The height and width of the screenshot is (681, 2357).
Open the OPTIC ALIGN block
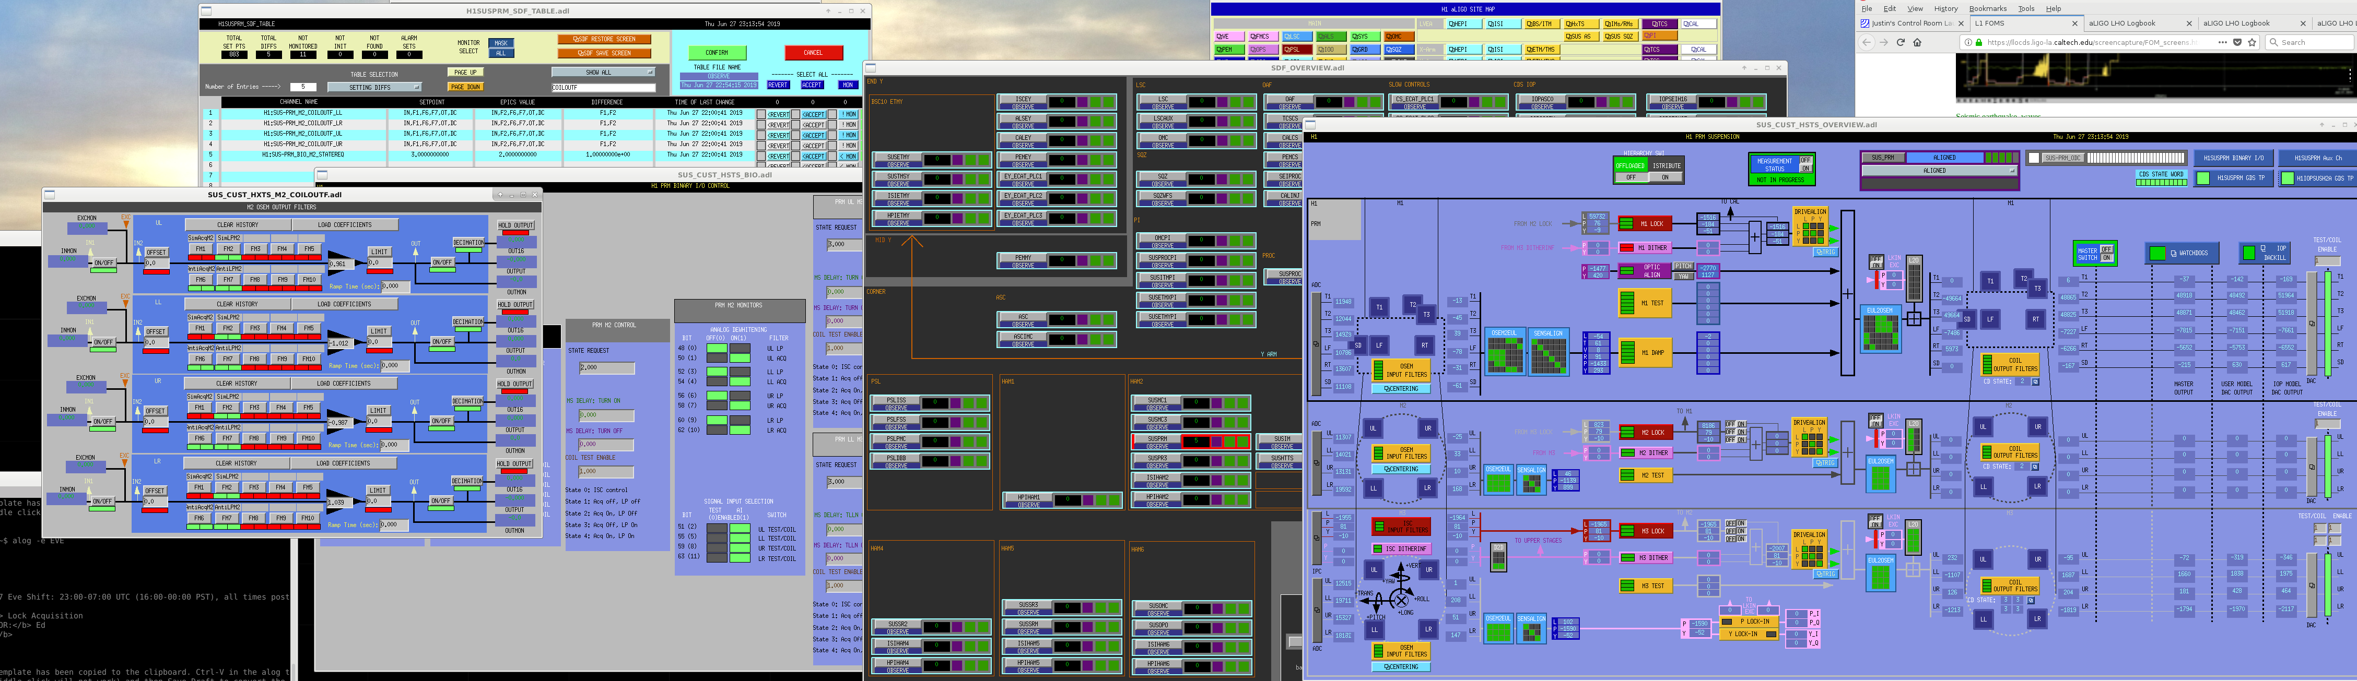[1645, 270]
